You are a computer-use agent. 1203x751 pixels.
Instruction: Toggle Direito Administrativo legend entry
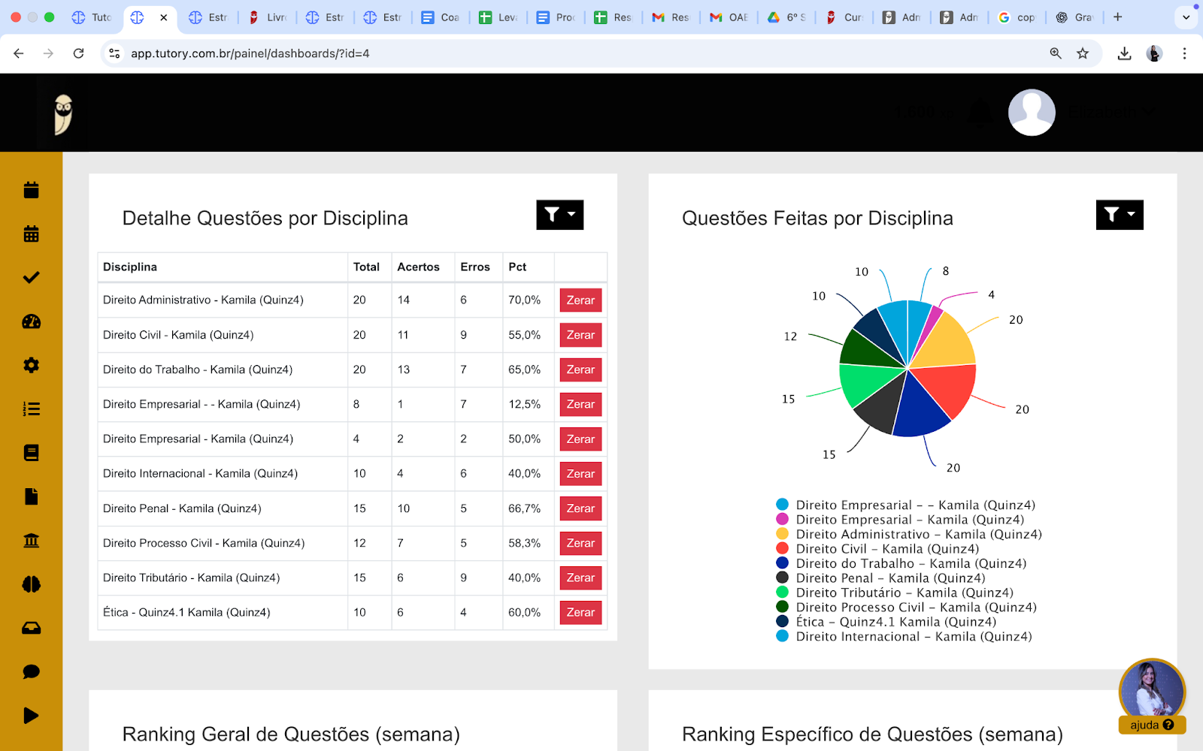click(x=909, y=534)
